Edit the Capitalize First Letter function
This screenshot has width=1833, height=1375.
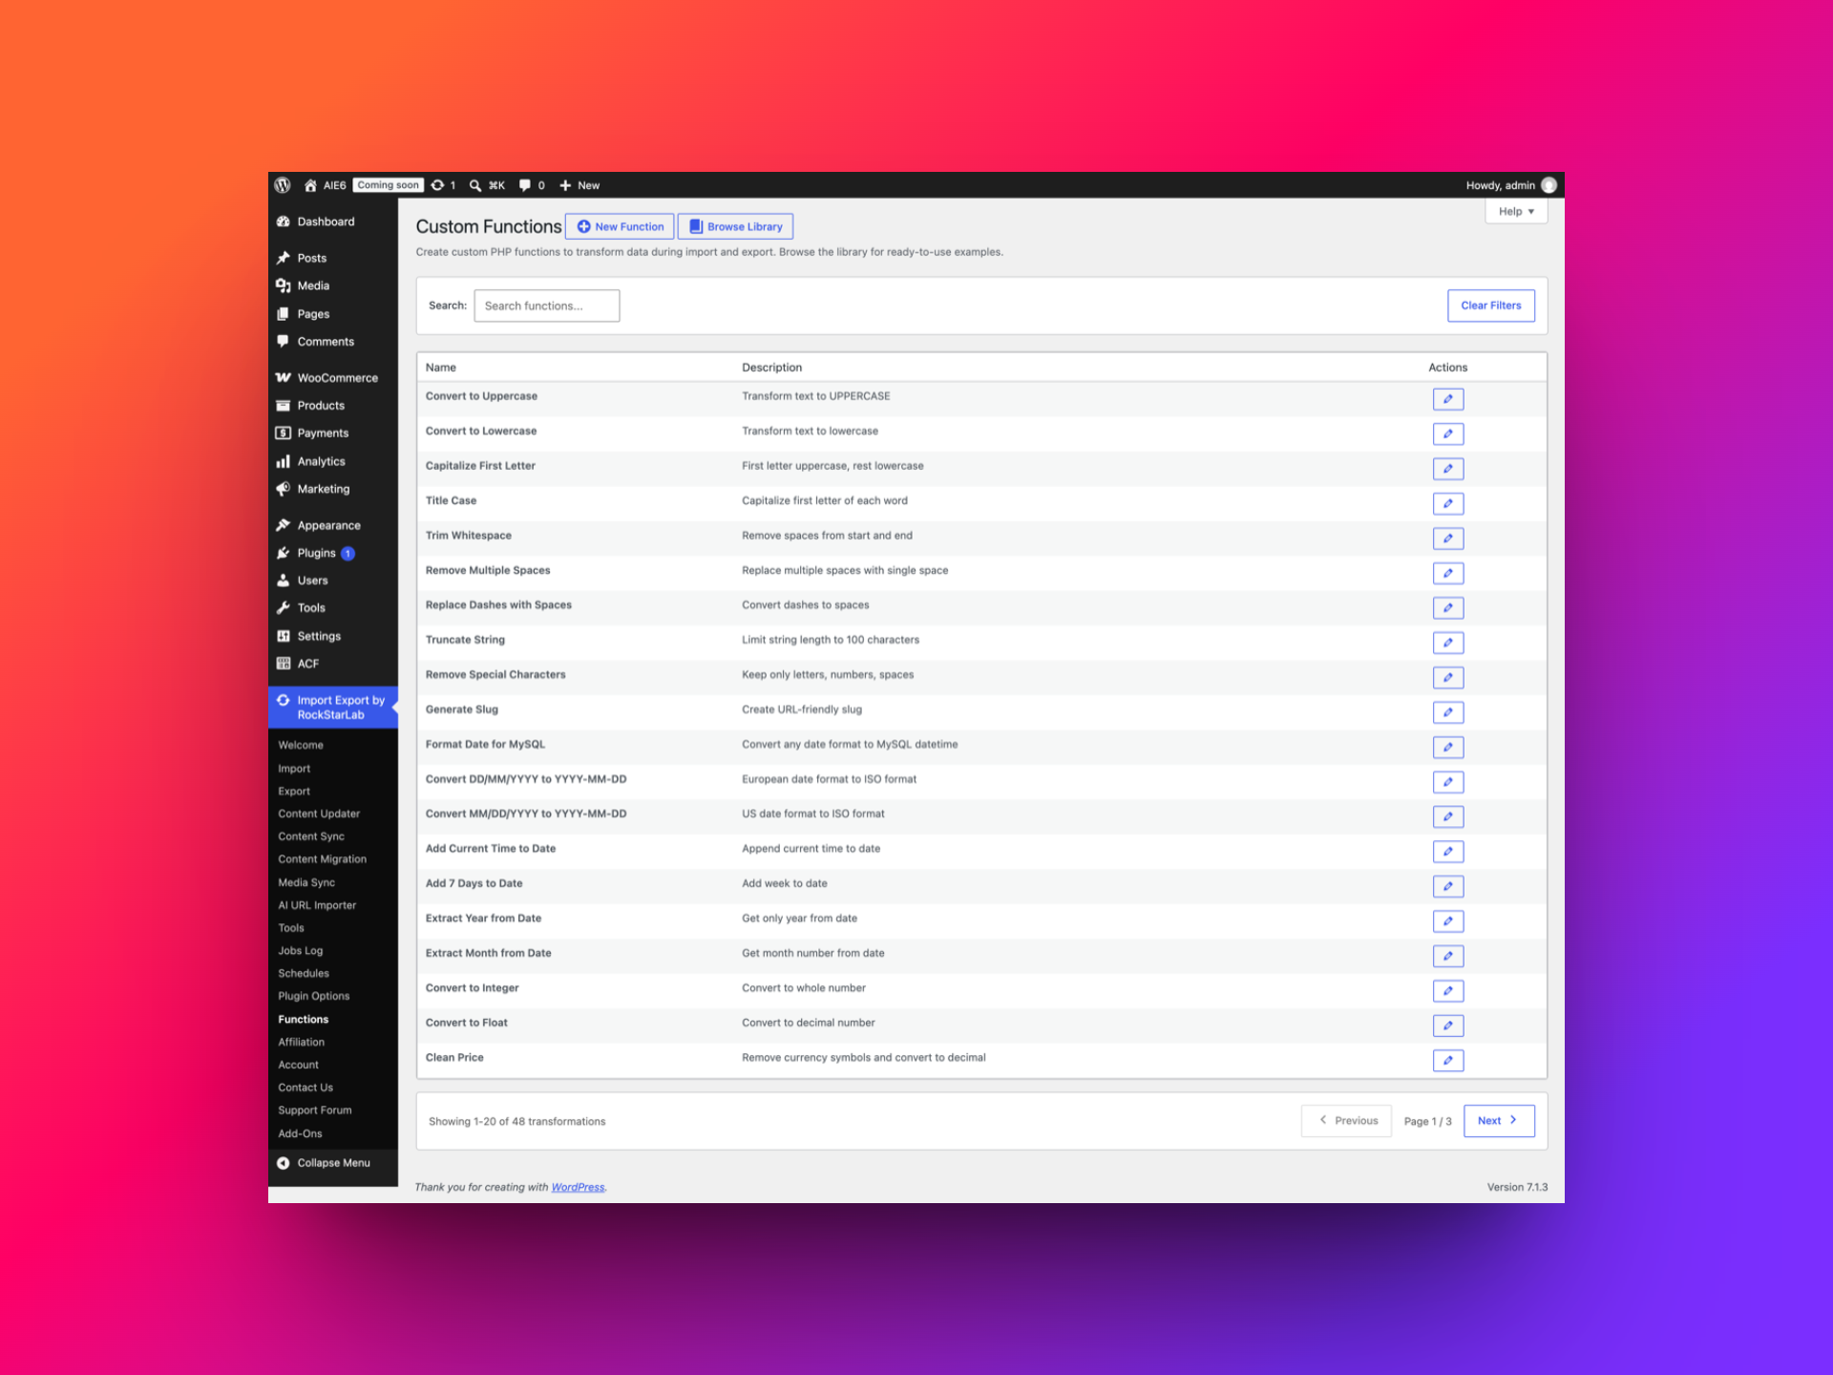(1447, 469)
